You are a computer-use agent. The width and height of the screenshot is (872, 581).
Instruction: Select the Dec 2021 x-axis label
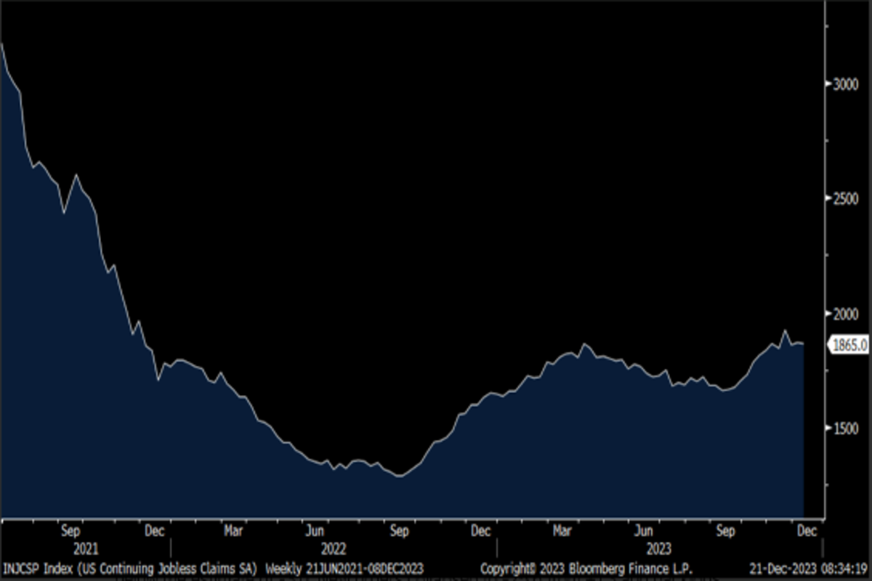point(154,532)
